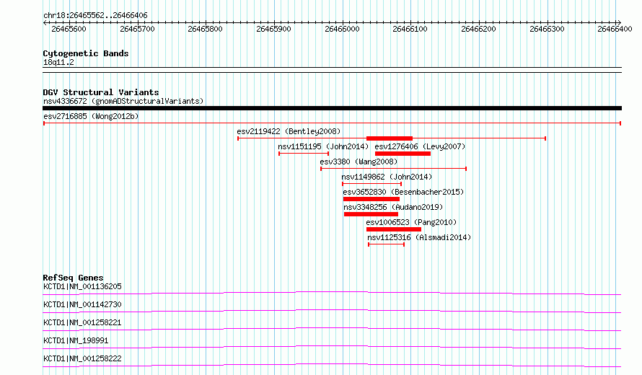Open nsv3348256 (Audano2019) variant label

click(393, 207)
